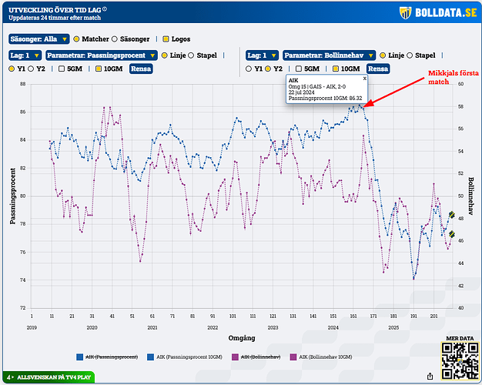Screen dimensions: 482x385
Task: Click Allsvenskan på TV4 Play banner
Action: (x=54, y=377)
